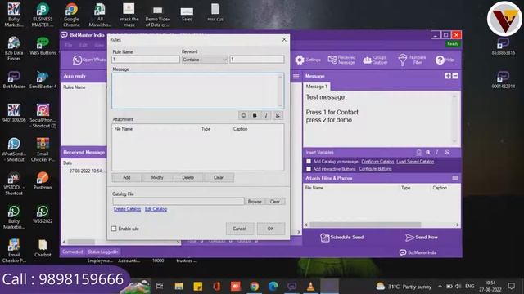Click OK in Rules dialog
Viewport: 524px width, 294px height.
click(271, 229)
